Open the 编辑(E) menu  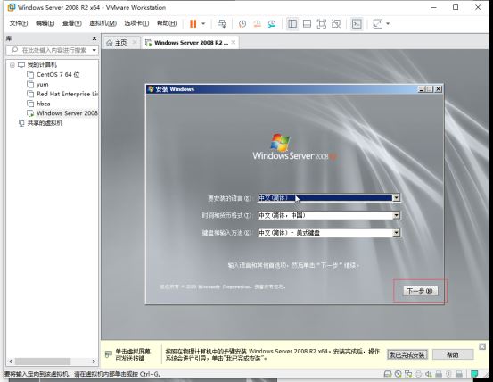pos(45,23)
